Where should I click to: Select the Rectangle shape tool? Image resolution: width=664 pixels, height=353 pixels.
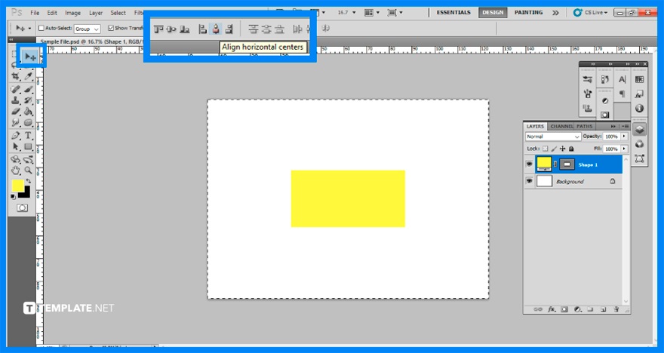29,147
